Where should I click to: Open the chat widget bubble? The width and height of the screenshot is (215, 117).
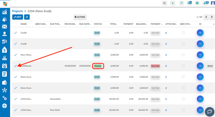click(210, 112)
